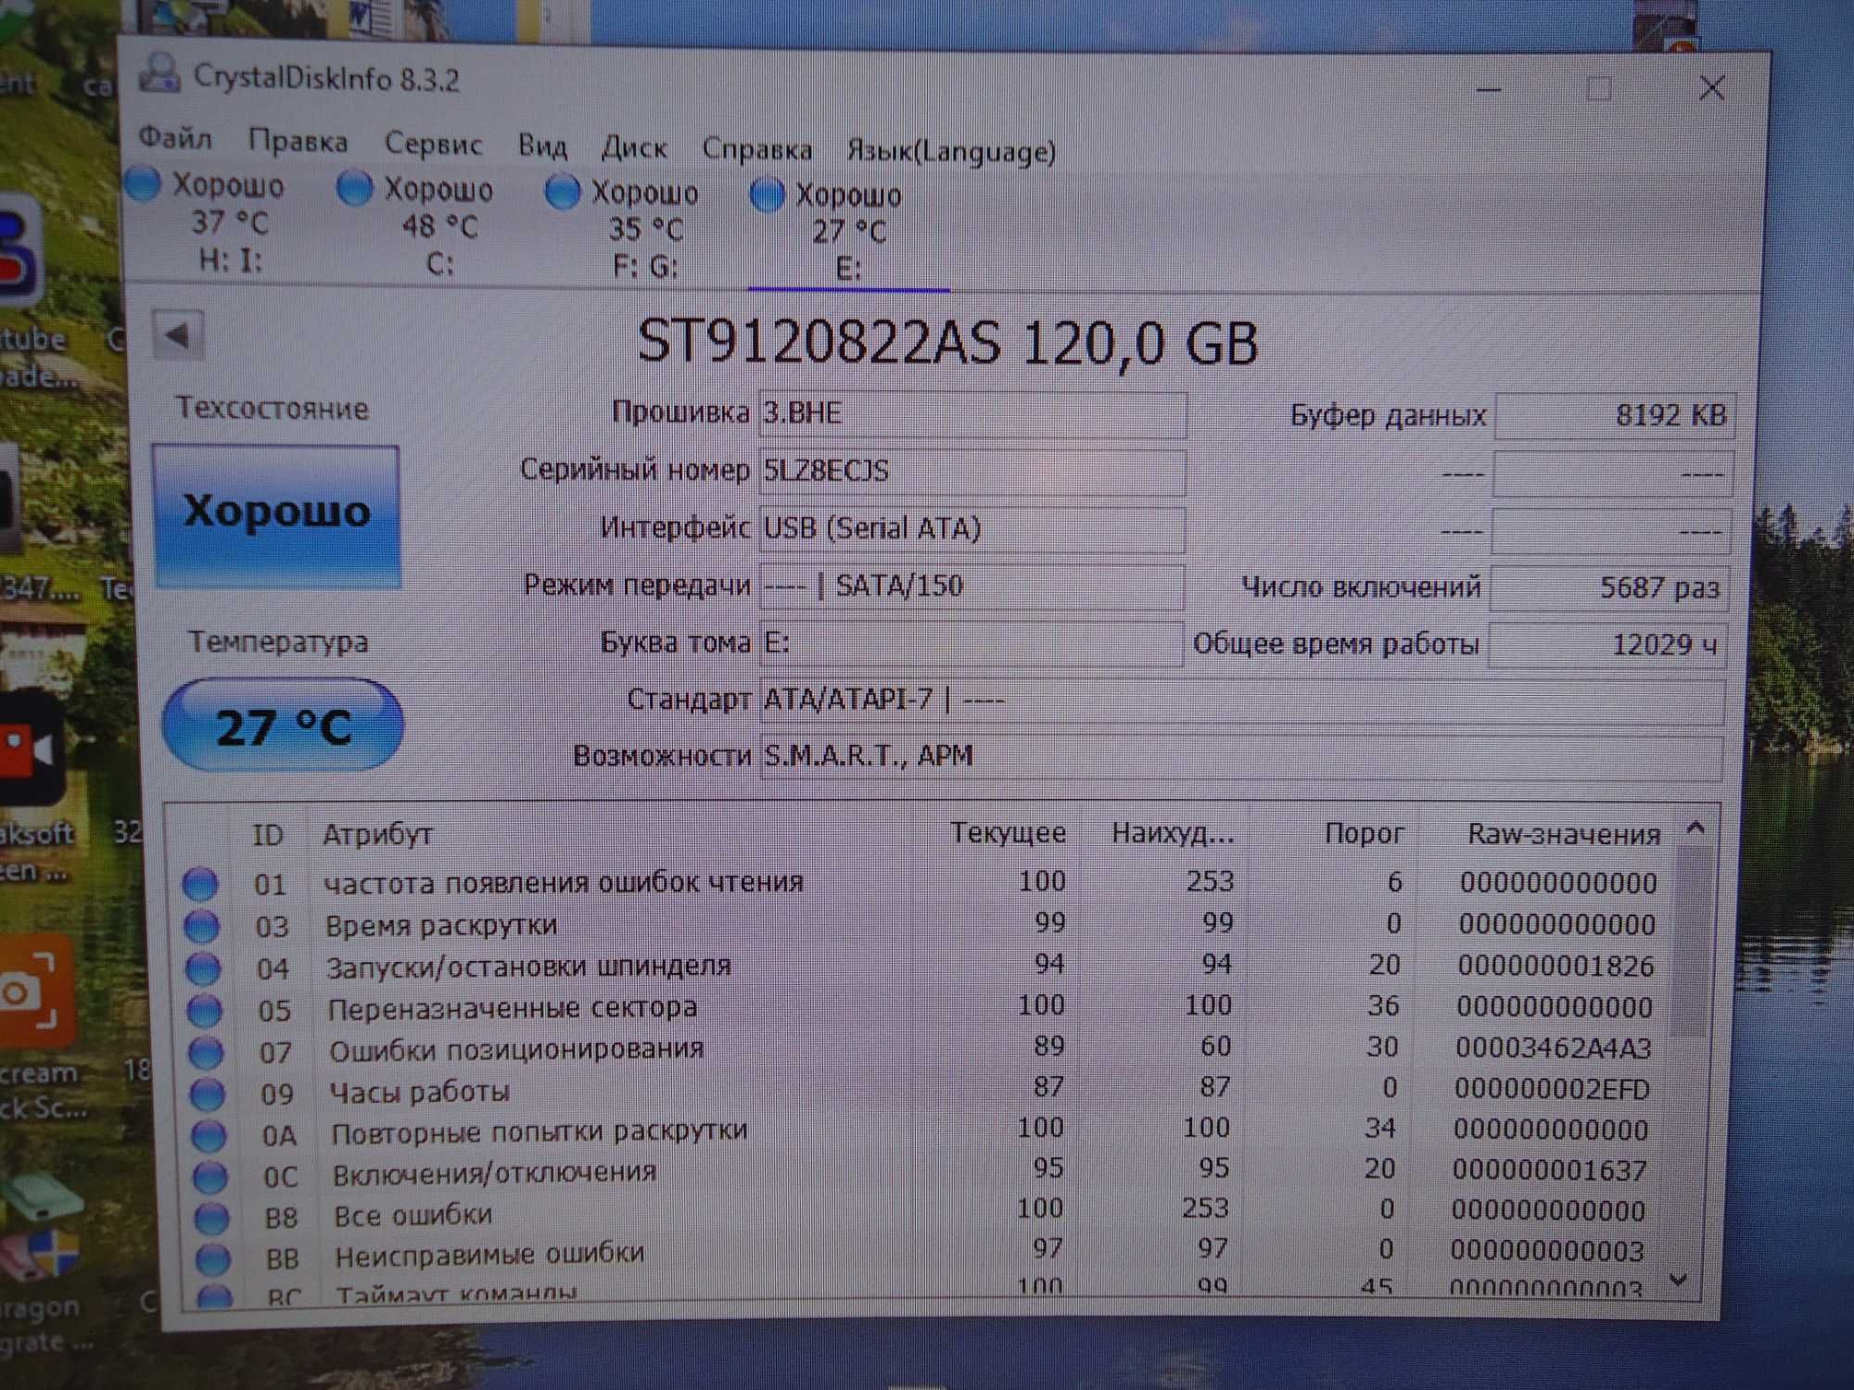Screen dimensions: 1854x1390
Task: Click the power-on count field 5687 раз
Action: pos(1609,588)
